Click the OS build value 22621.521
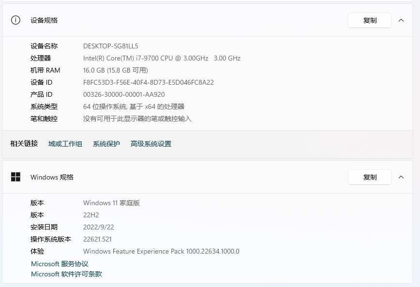This screenshot has height=287, width=420. click(x=97, y=239)
